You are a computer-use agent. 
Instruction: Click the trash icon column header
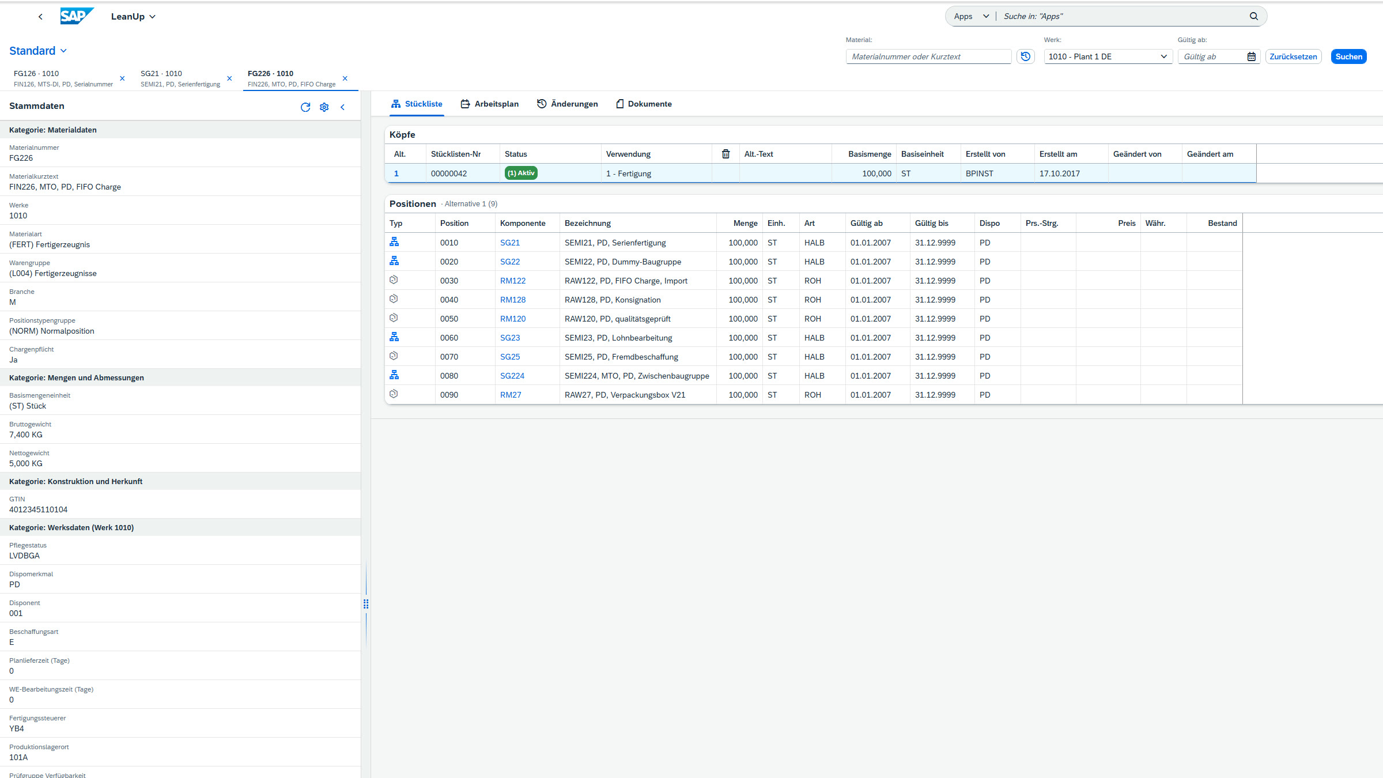[x=726, y=154]
